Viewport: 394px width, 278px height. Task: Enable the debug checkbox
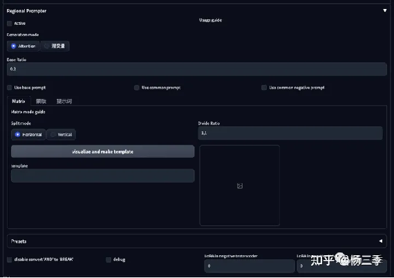[109, 259]
